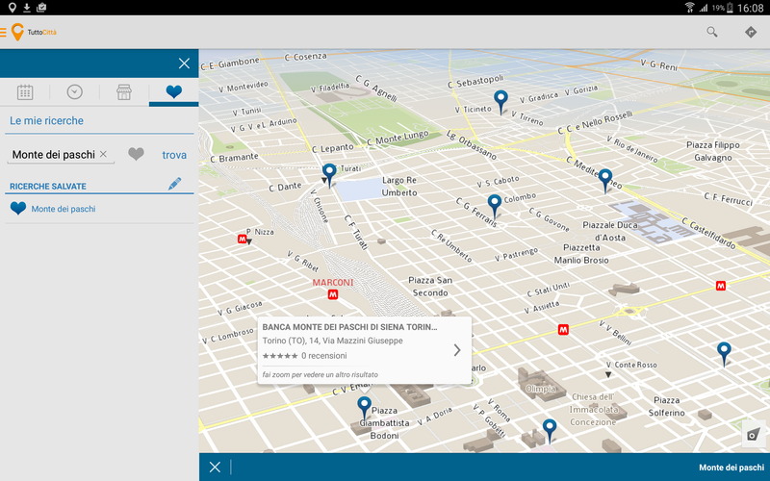Tap the Olimpia building label
The height and width of the screenshot is (481, 770).
click(x=541, y=389)
